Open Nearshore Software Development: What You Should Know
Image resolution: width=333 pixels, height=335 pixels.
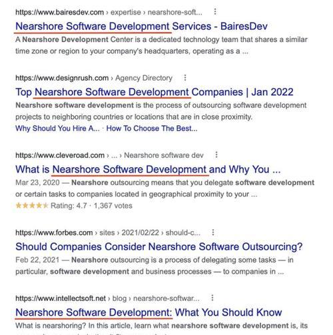149,312
